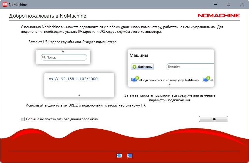Click the "Машины" heading
Image resolution: width=249 pixels, height=163 pixels.
(139, 55)
